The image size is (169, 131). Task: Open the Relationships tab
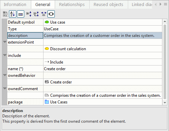[72, 5]
